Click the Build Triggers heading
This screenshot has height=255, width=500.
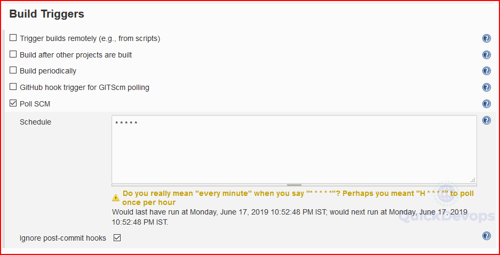pos(47,14)
